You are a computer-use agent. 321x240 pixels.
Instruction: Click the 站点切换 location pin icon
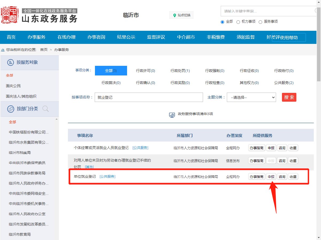[x=175, y=15]
